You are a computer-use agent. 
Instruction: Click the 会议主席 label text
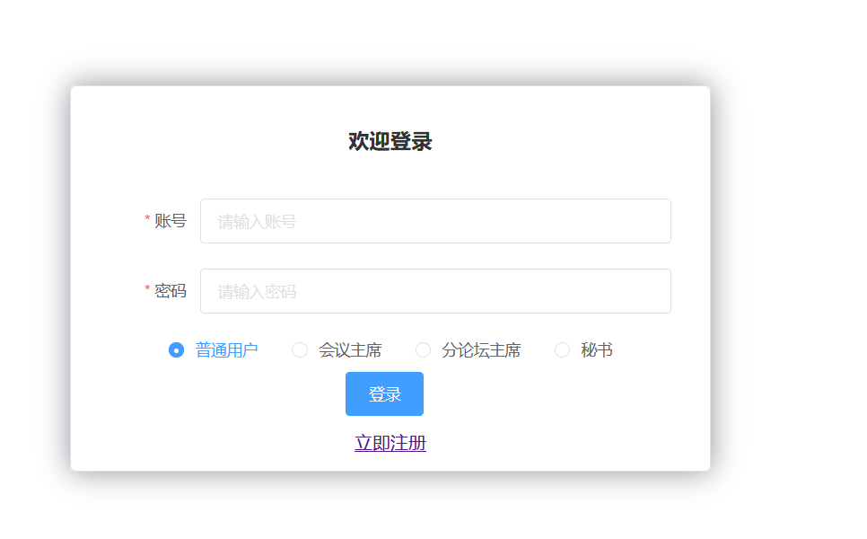click(349, 350)
